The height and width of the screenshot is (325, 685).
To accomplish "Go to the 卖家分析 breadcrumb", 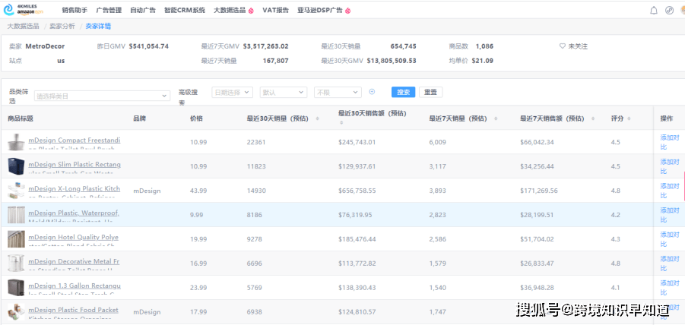I will coord(62,26).
